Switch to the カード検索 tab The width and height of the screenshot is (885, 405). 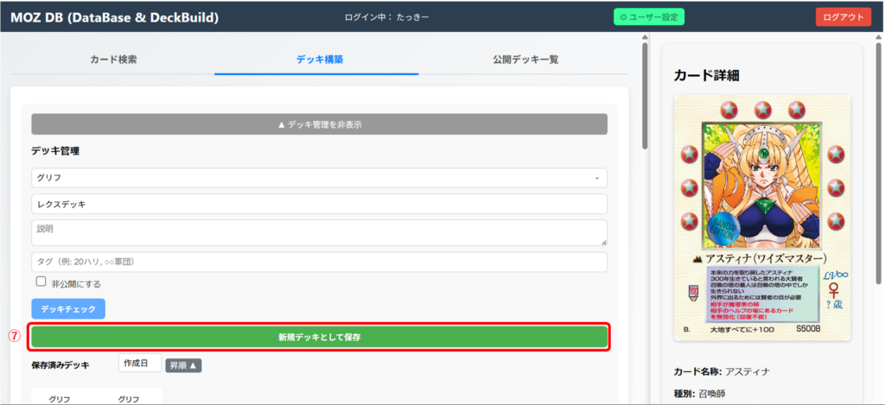coord(113,60)
